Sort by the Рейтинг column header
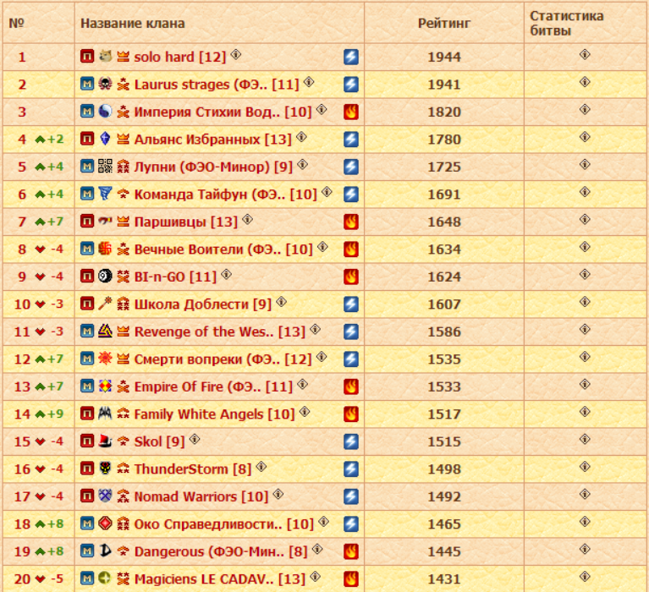The image size is (649, 592). [x=443, y=23]
